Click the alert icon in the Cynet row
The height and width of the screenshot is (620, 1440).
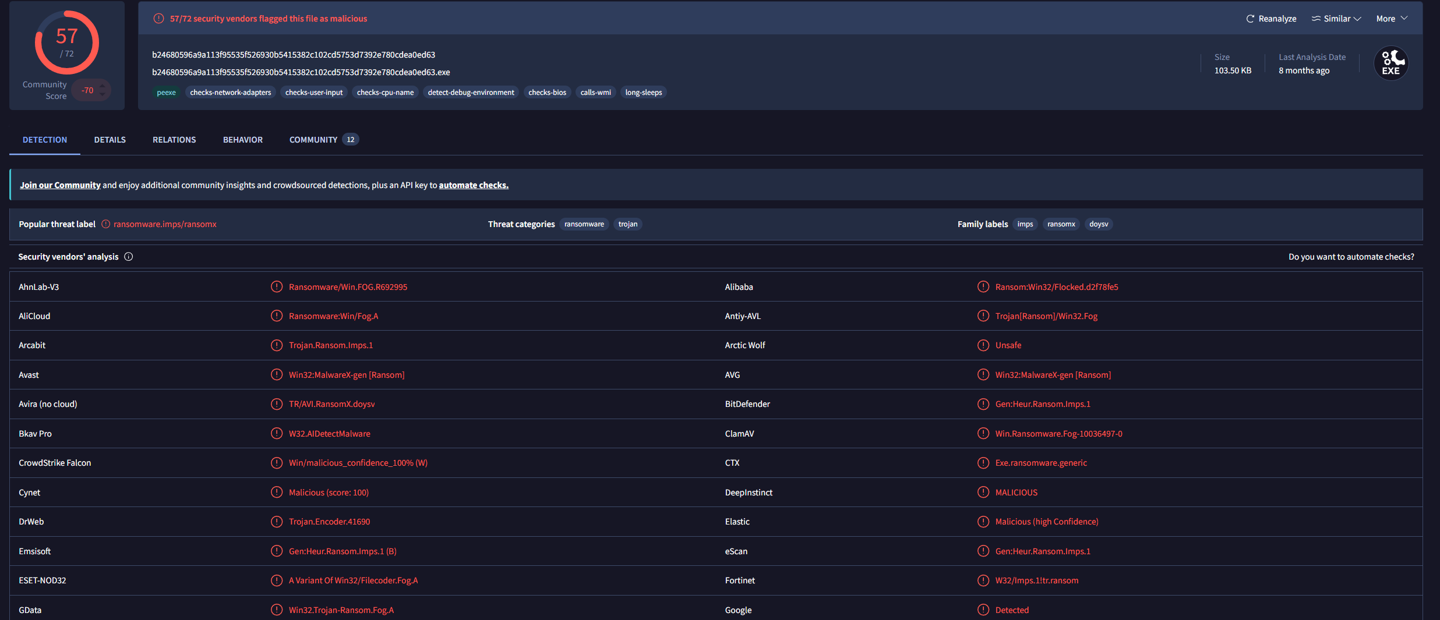(277, 492)
